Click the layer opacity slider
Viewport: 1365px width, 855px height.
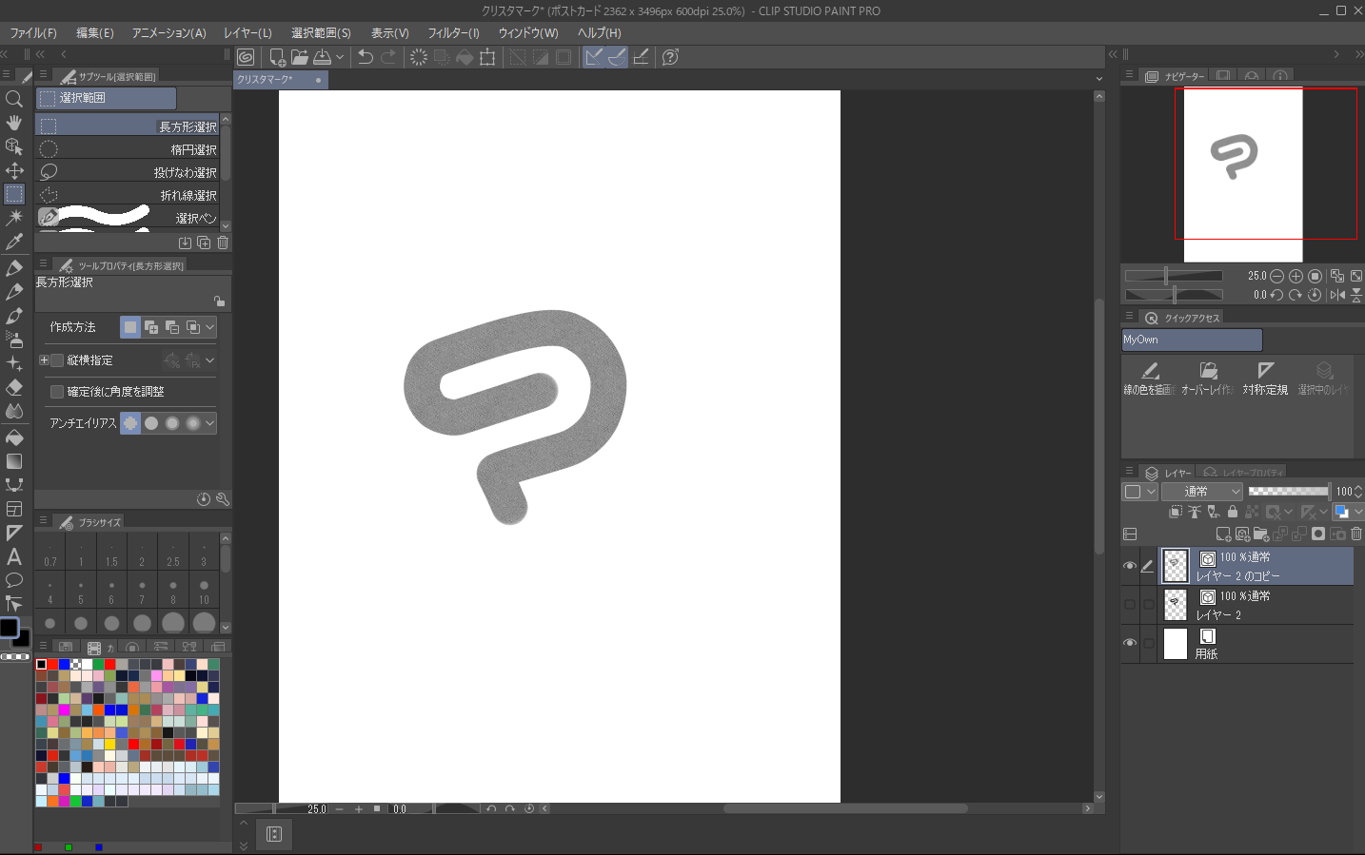point(1289,492)
